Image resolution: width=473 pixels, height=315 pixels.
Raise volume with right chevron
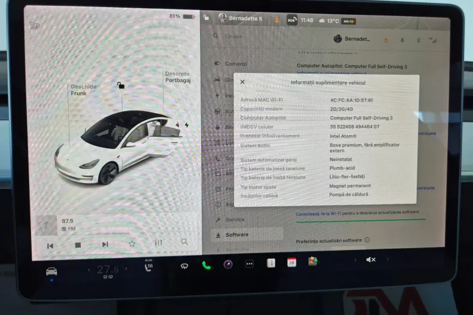pyautogui.click(x=387, y=259)
